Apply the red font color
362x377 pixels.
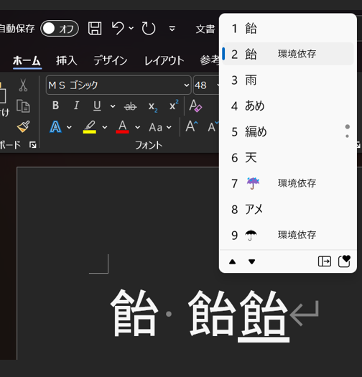click(122, 127)
